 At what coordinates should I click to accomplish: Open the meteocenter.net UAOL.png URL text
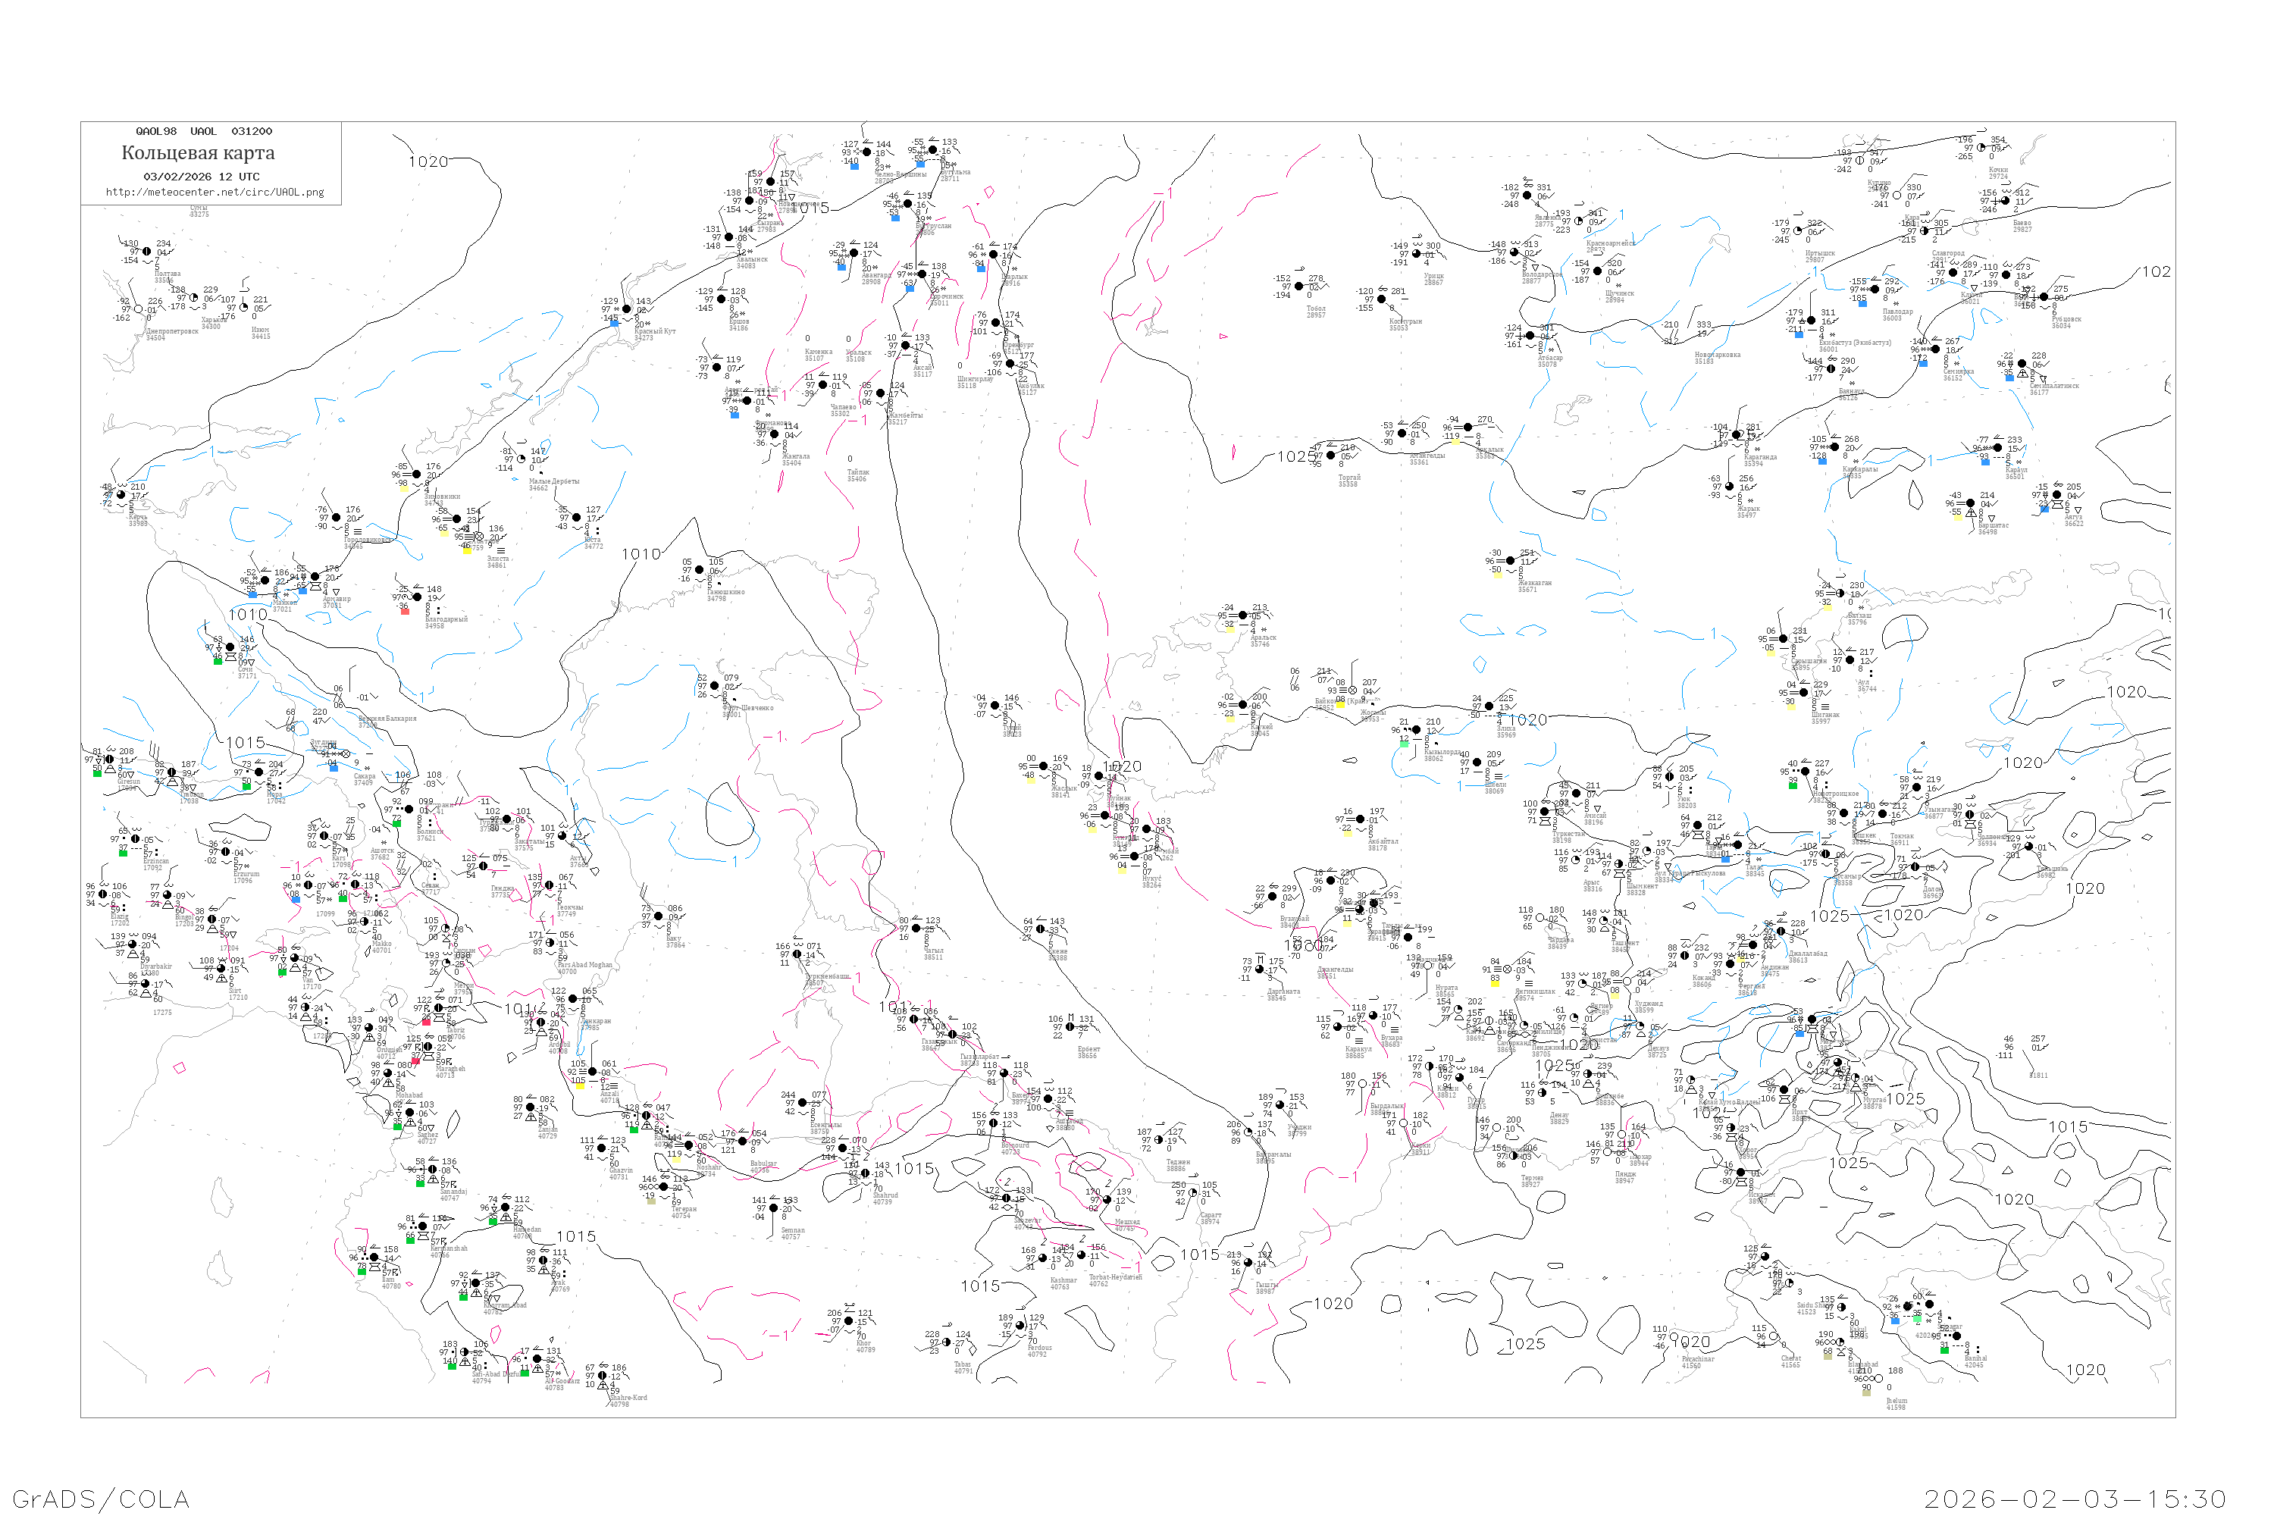click(215, 193)
